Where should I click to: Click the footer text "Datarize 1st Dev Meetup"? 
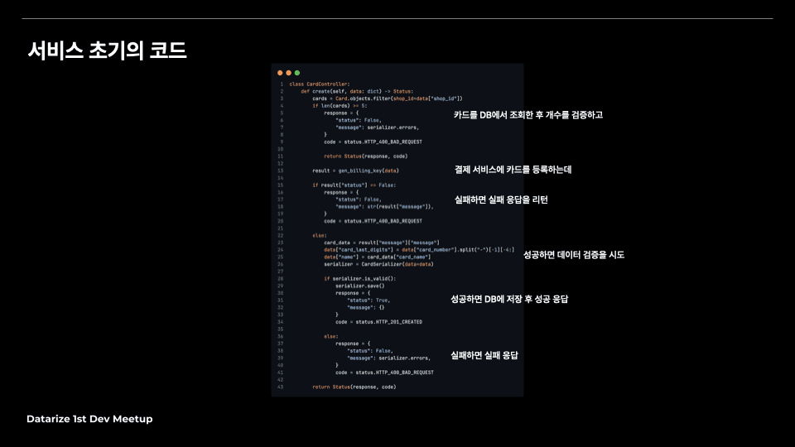pos(89,419)
